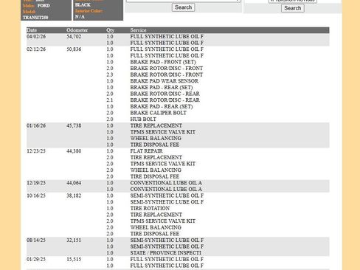Select BRAKE PAD - FRONT (SET) entry
Image resolution: width=360 pixels, height=270 pixels.
[x=163, y=62]
